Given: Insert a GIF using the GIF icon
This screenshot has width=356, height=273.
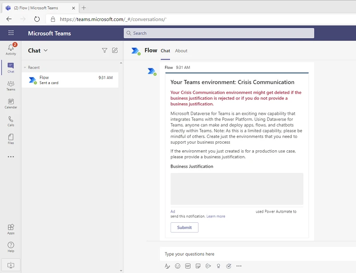Looking at the screenshot, I should 188,266.
